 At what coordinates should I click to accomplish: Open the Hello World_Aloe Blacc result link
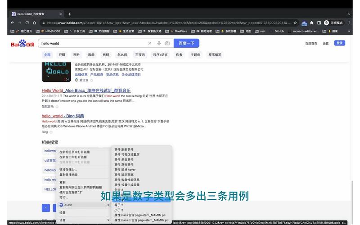[86, 90]
